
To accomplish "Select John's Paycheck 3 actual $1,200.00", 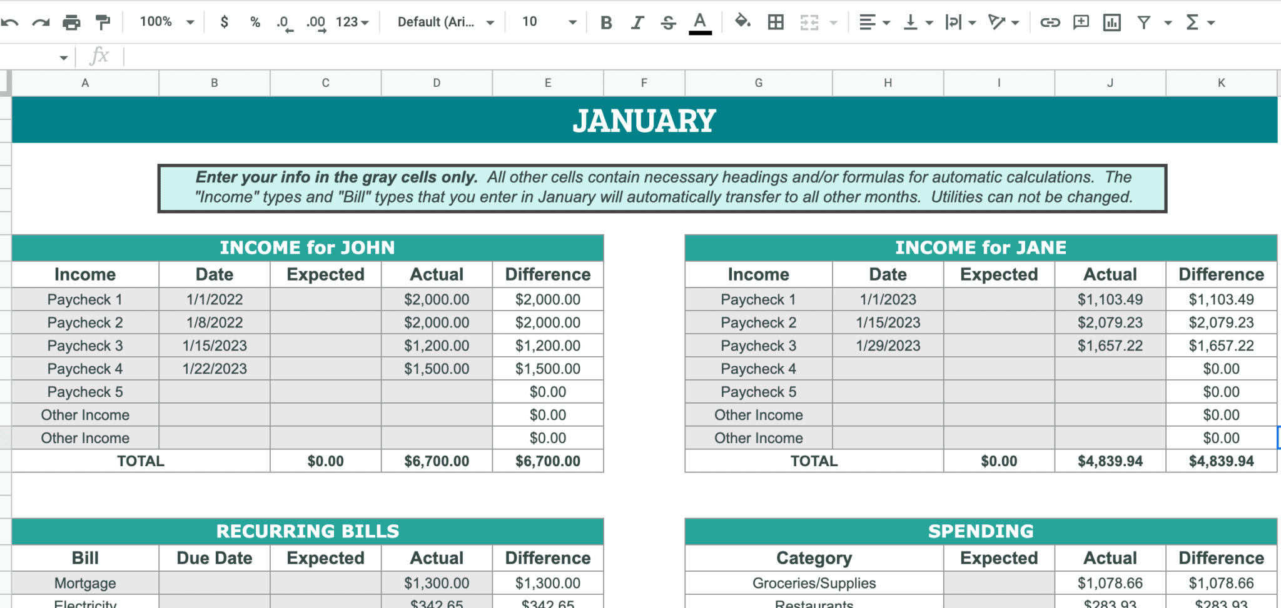I will coord(437,346).
